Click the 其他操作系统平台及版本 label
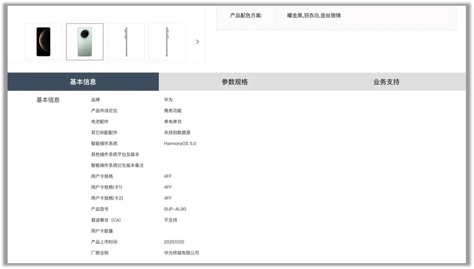474x269 pixels. [x=115, y=154]
